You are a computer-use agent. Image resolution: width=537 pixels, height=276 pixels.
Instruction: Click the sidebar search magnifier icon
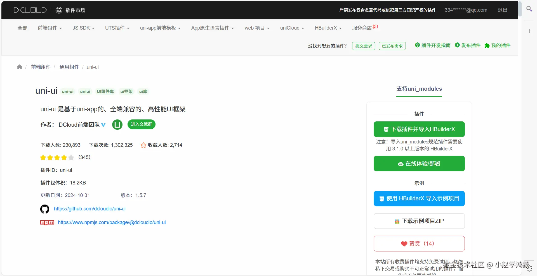[x=529, y=9]
